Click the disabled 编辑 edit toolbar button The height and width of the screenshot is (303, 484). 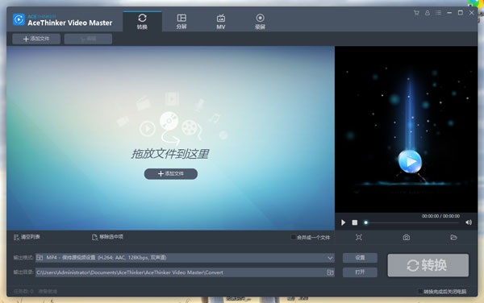pyautogui.click(x=88, y=39)
